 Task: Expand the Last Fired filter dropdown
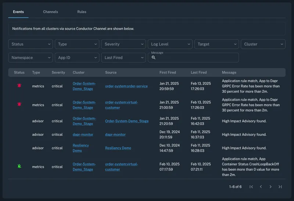coord(123,58)
